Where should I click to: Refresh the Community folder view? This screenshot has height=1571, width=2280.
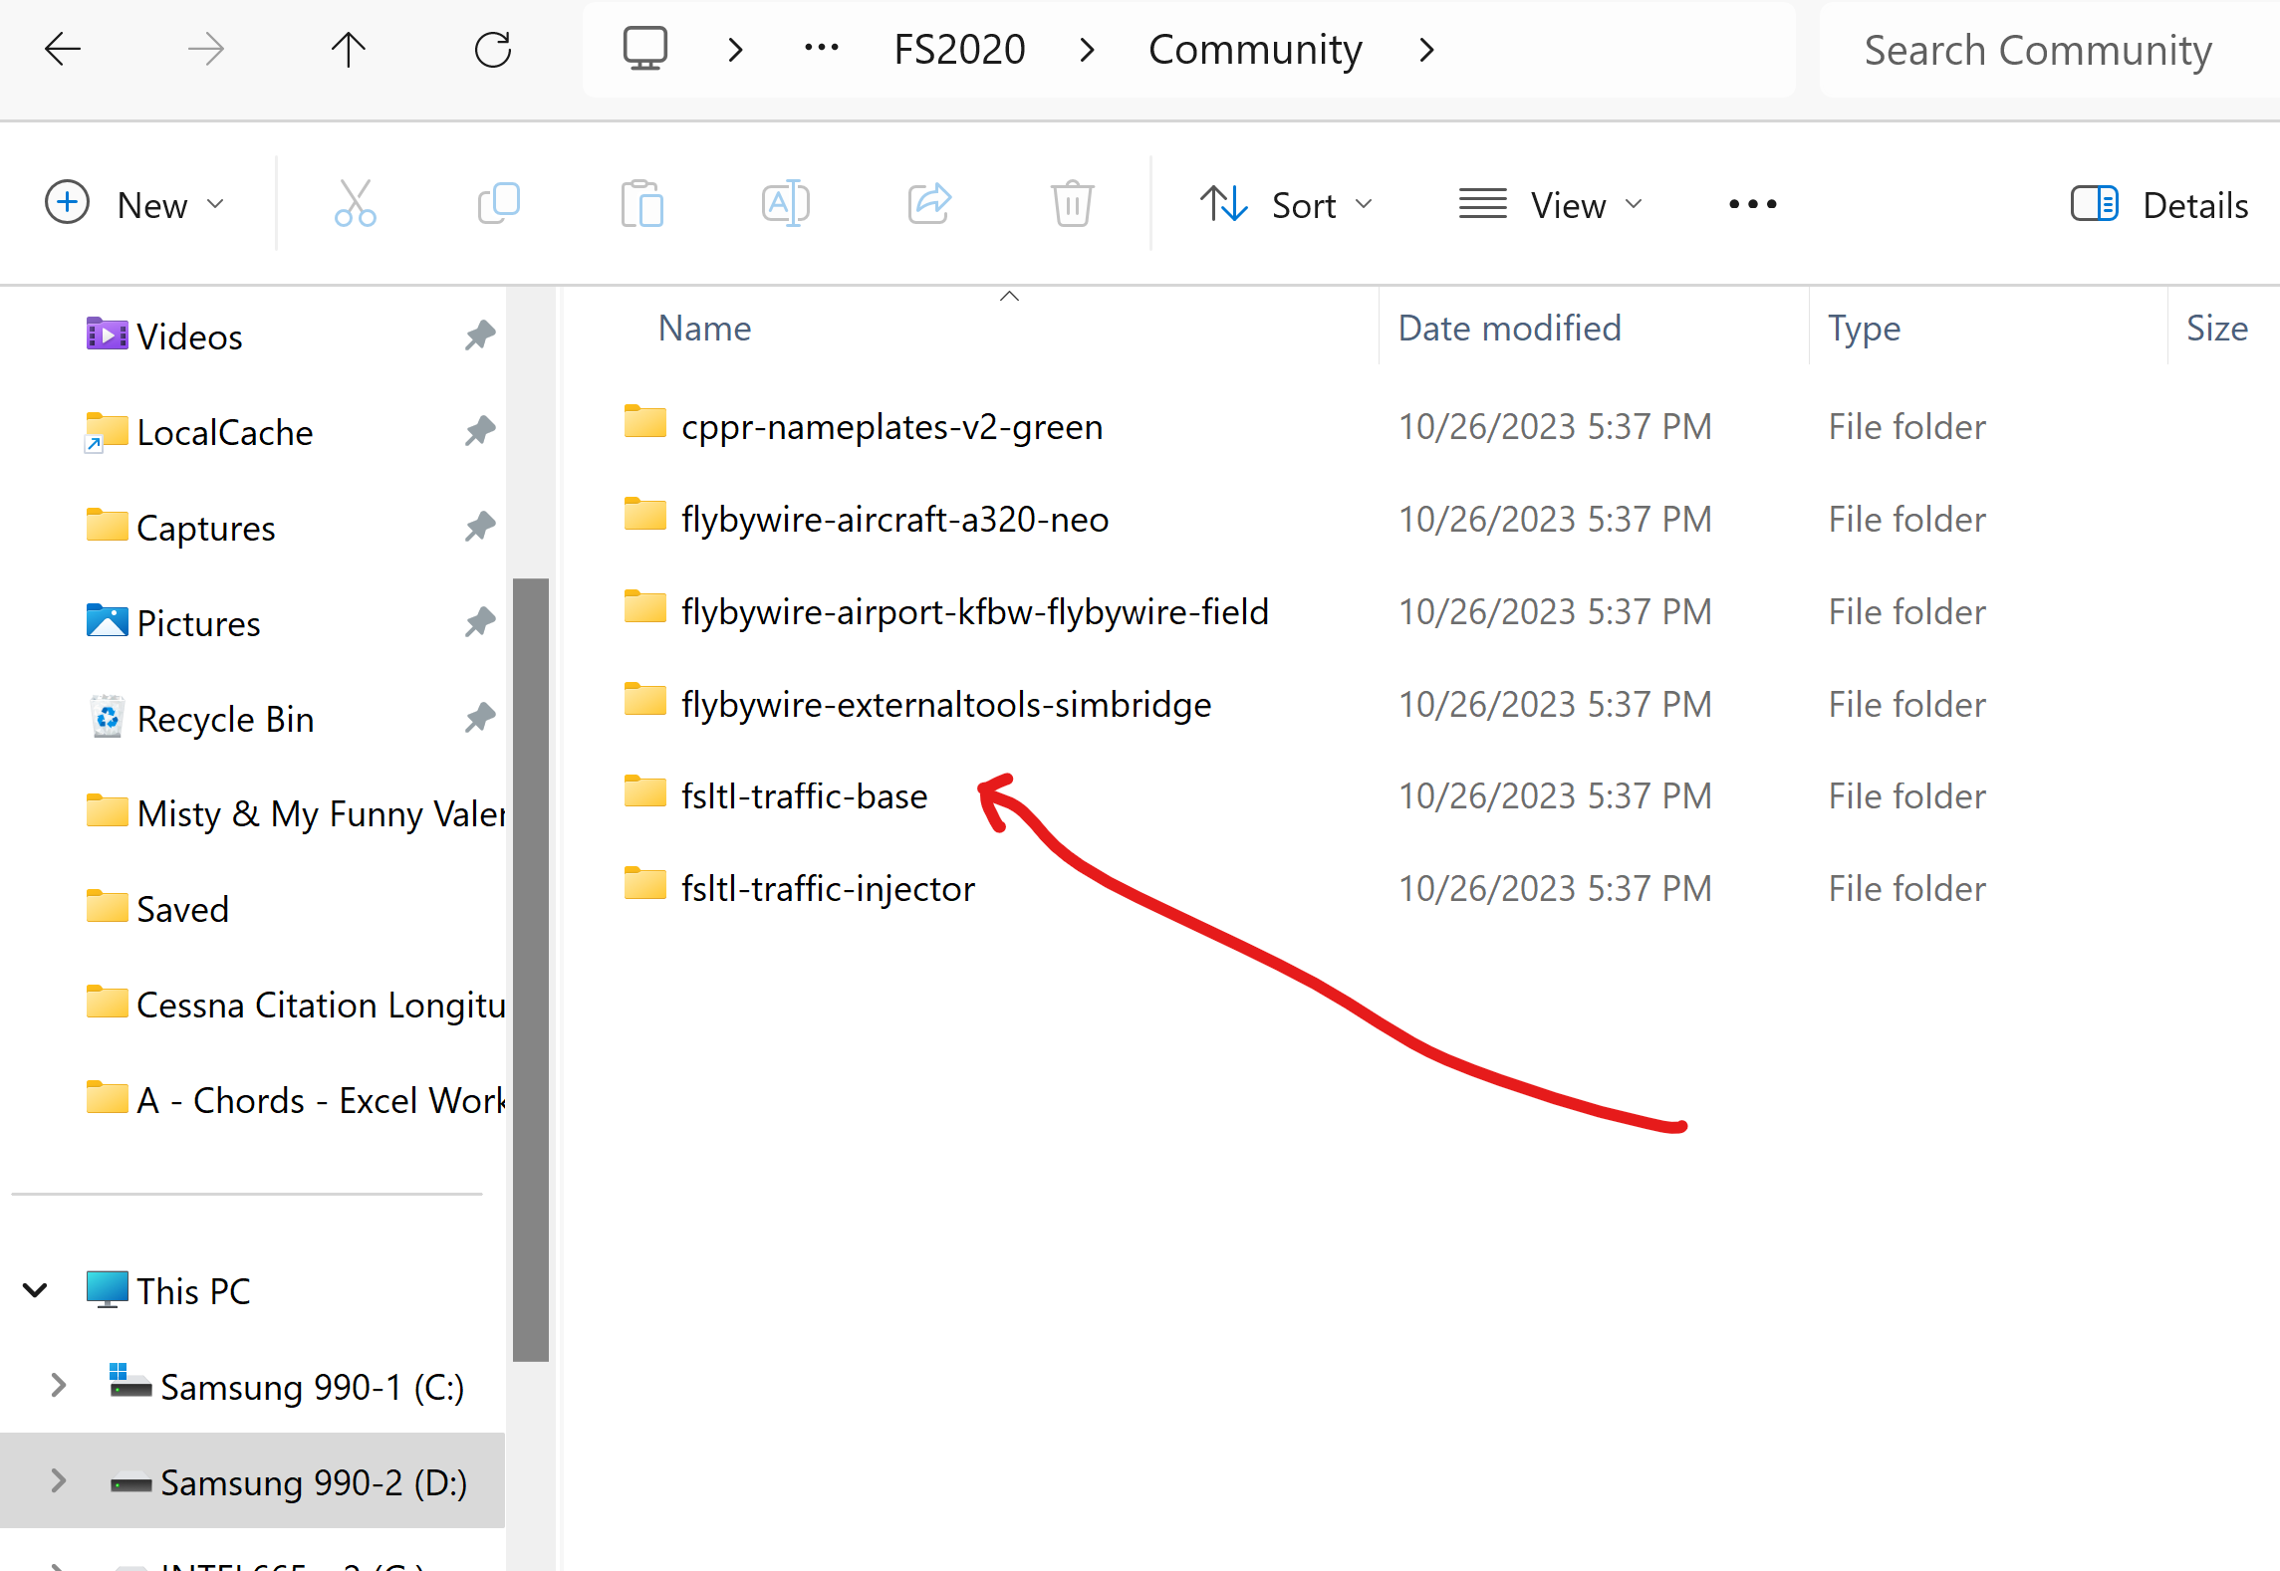click(x=492, y=49)
